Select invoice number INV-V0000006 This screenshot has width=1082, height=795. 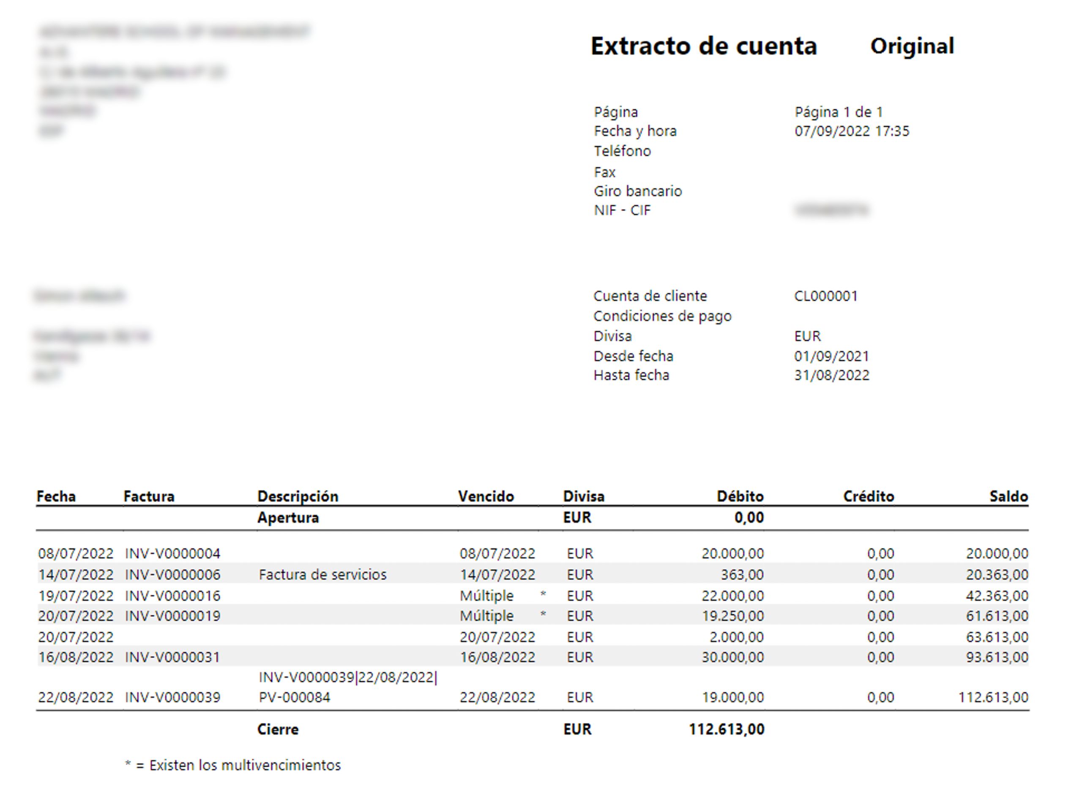[x=172, y=574]
